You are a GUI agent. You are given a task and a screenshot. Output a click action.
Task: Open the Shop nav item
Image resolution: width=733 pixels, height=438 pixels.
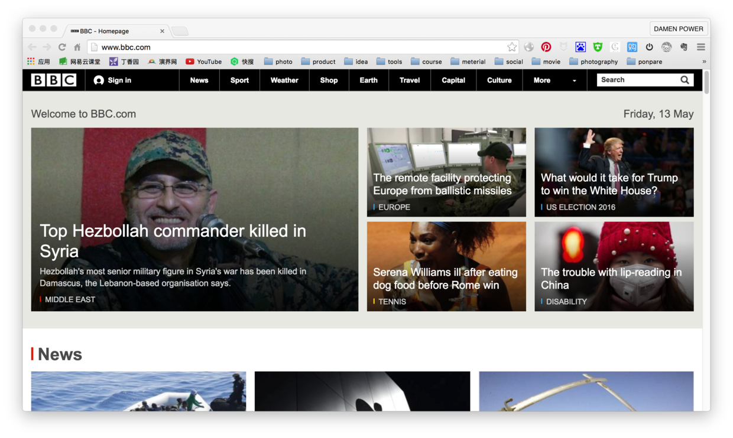[x=329, y=80]
